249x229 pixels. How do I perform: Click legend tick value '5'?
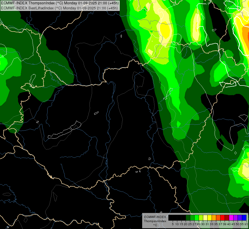(173, 224)
